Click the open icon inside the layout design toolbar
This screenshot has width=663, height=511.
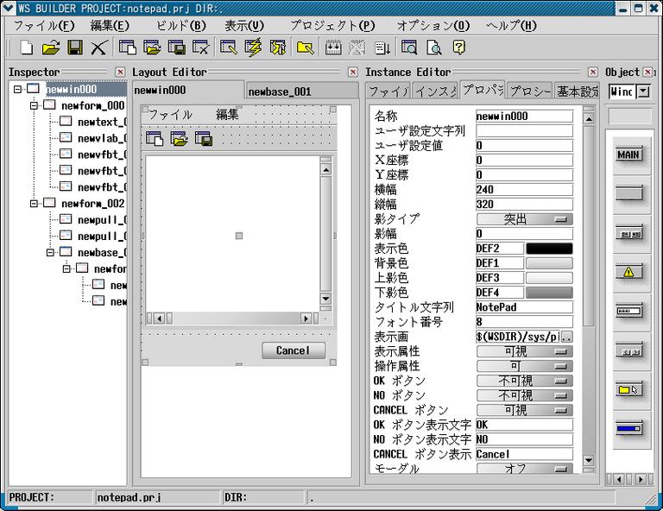click(x=180, y=139)
